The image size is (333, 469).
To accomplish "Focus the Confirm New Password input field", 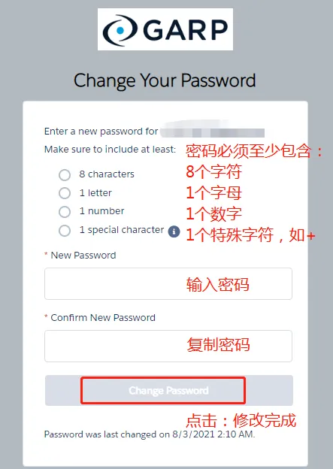I will tap(168, 346).
